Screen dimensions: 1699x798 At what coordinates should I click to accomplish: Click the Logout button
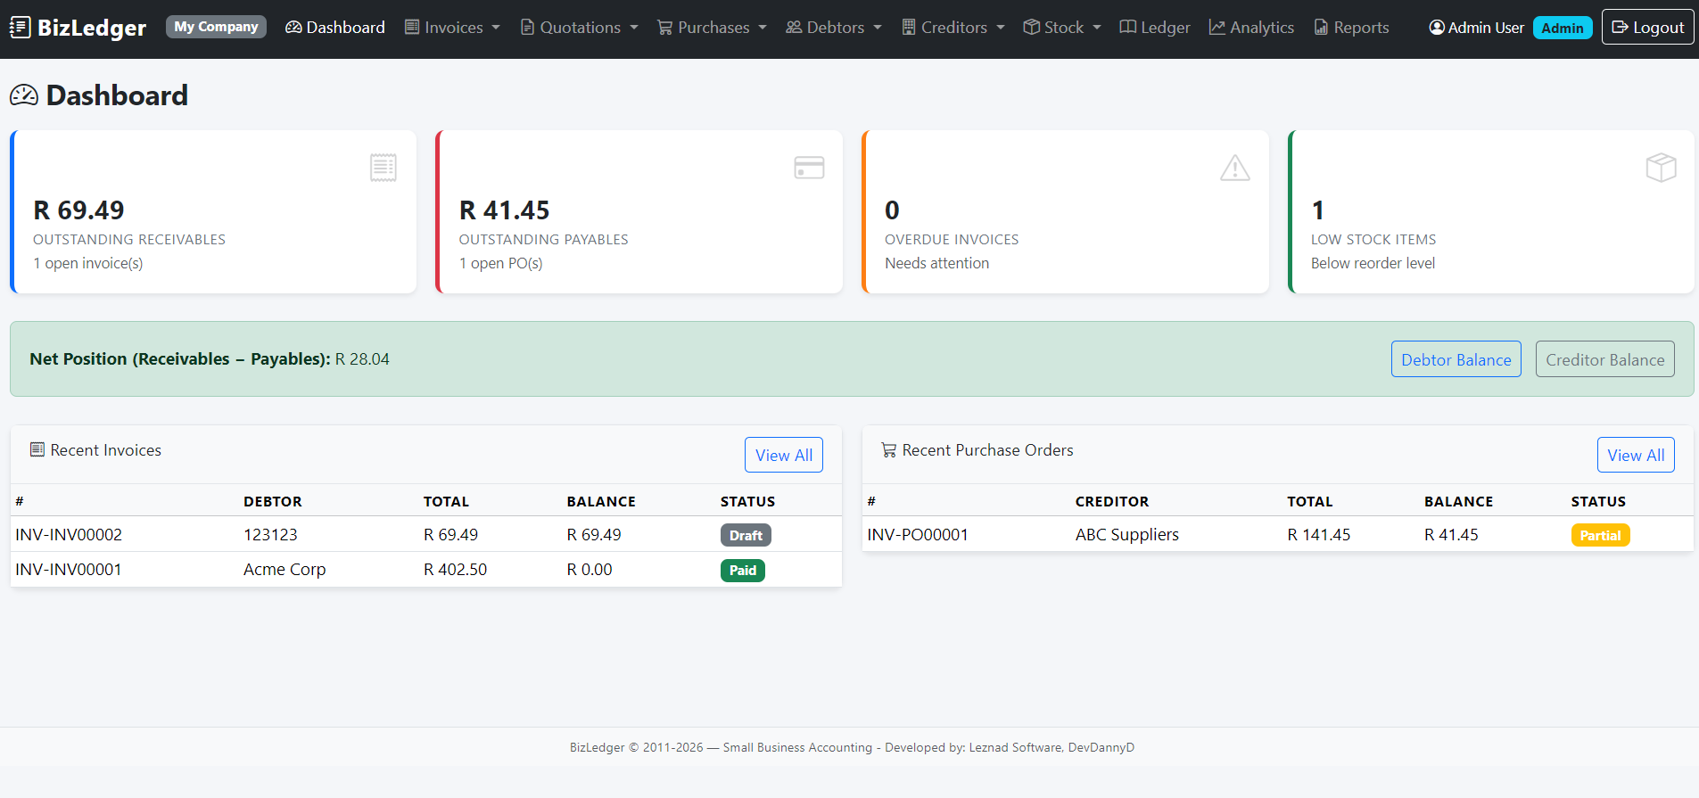click(x=1648, y=27)
